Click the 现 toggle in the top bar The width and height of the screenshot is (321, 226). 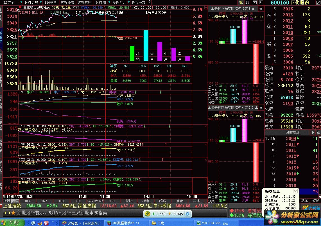[248, 3]
